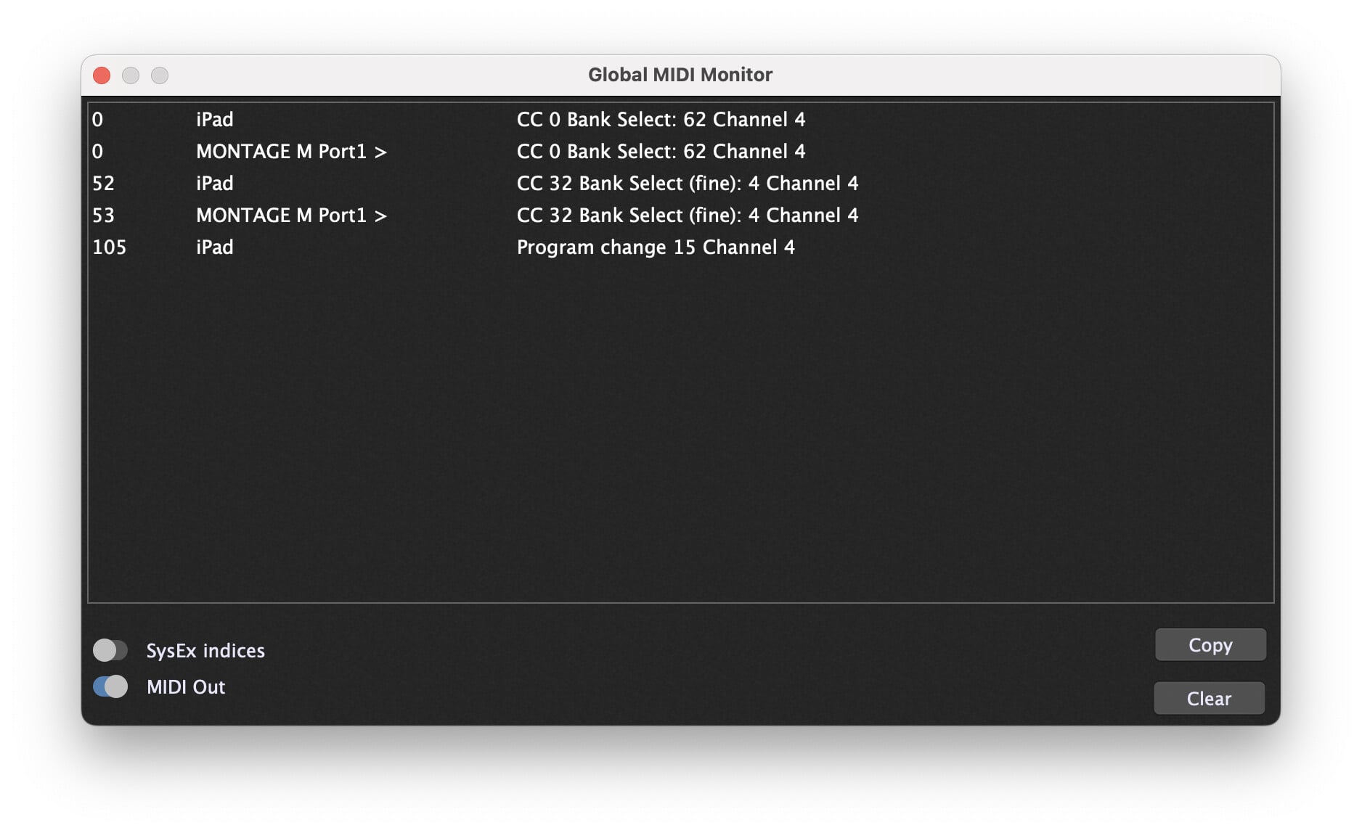
Task: Click the timestamp 105 in the log
Action: (109, 247)
